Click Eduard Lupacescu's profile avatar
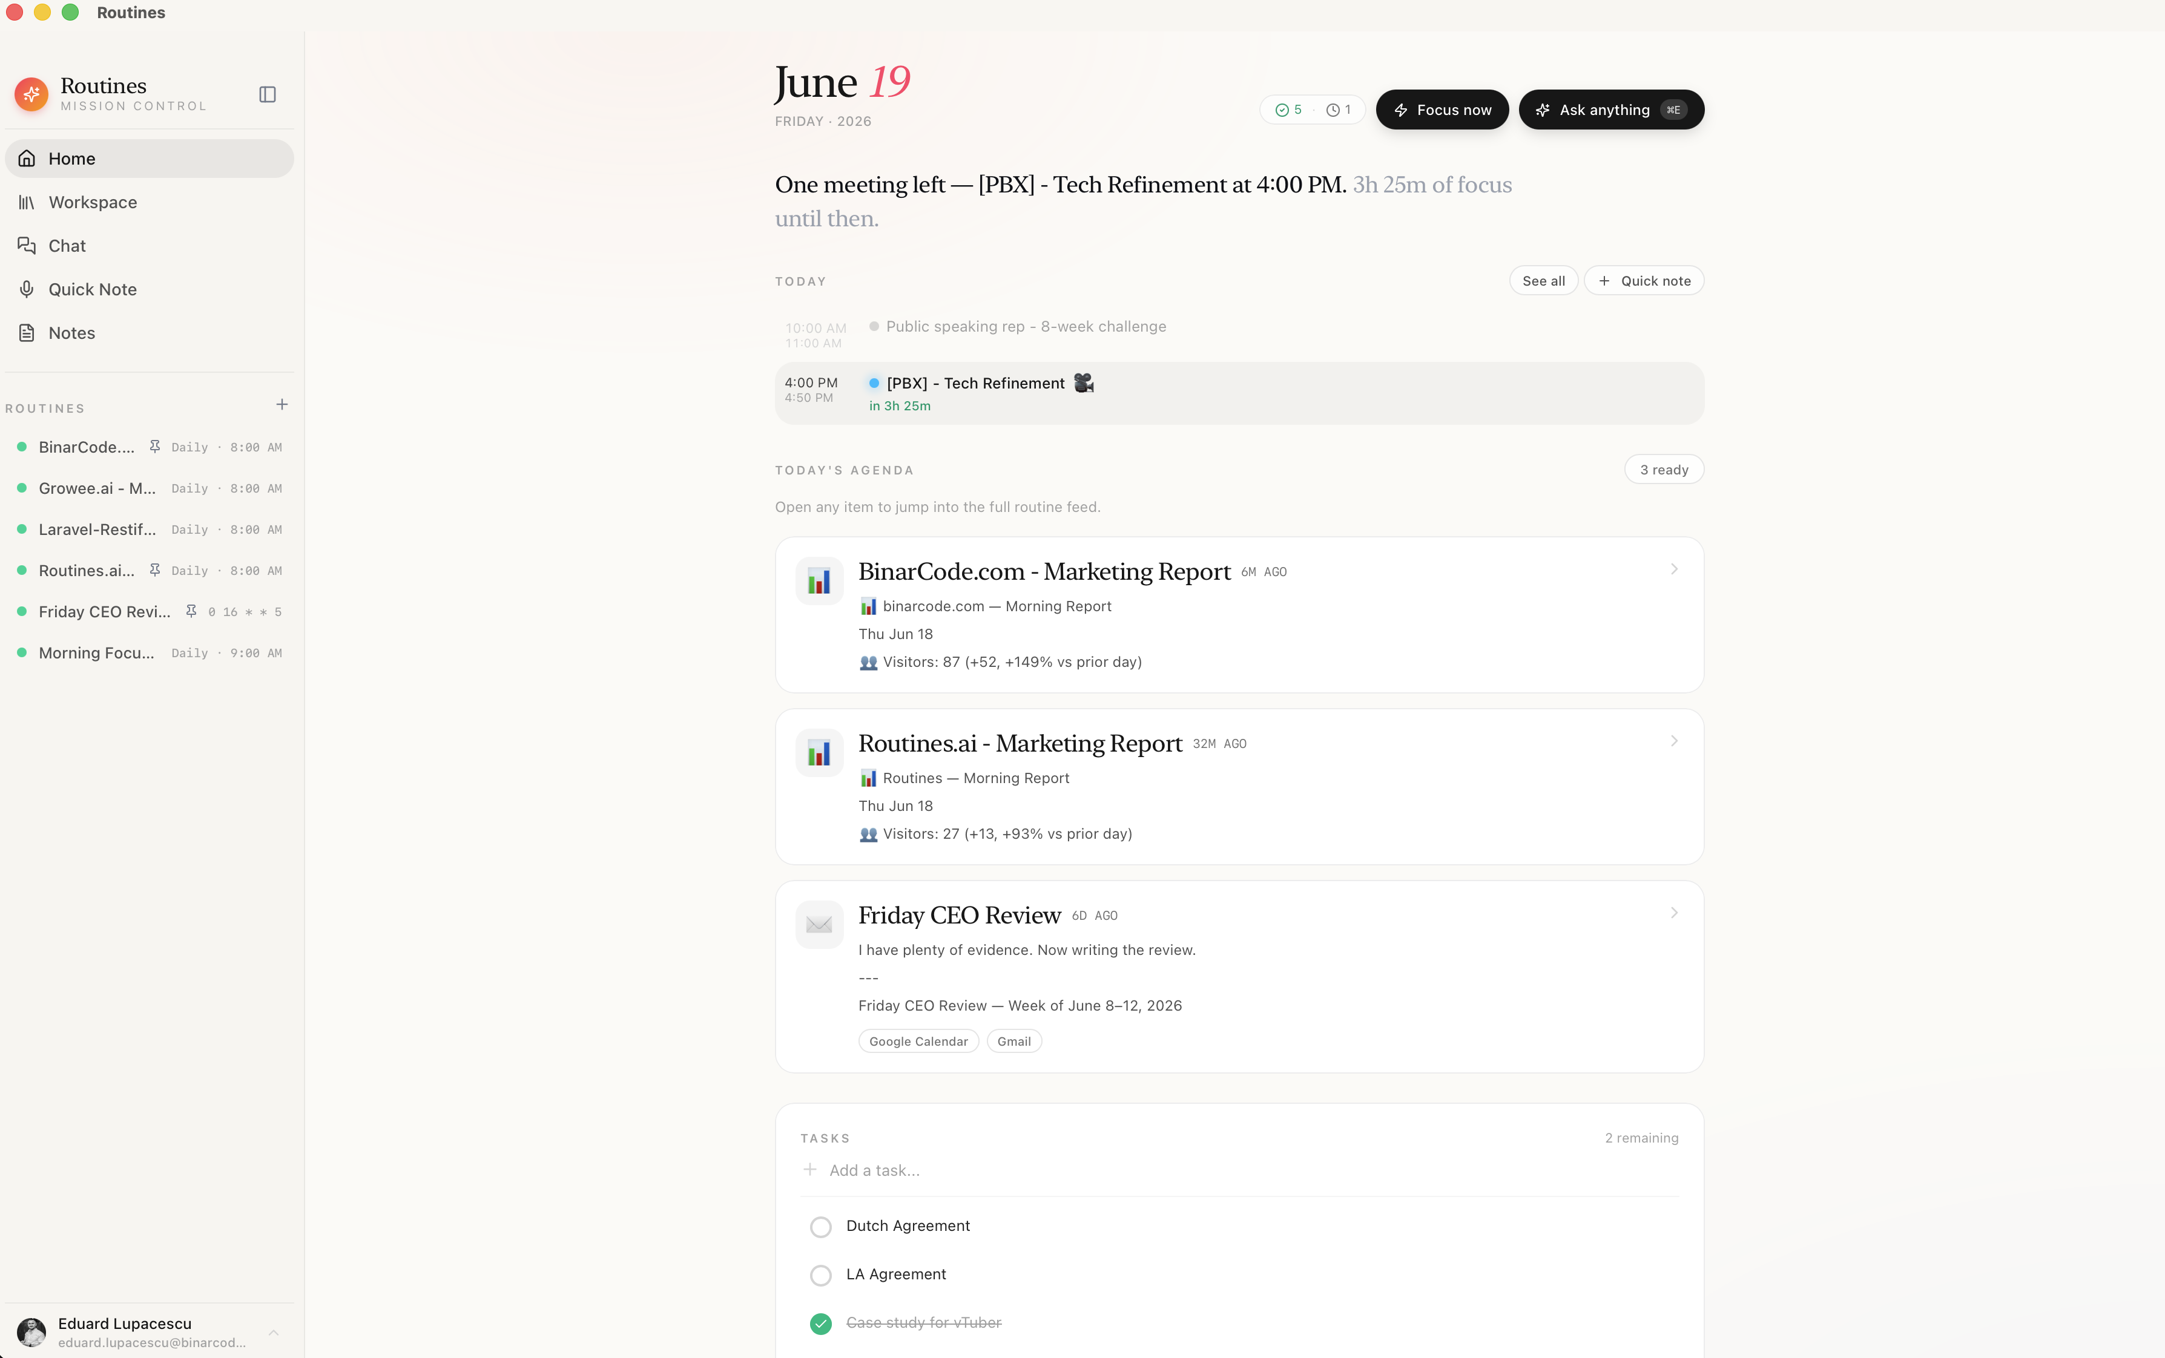Image resolution: width=2165 pixels, height=1358 pixels. coord(31,1332)
